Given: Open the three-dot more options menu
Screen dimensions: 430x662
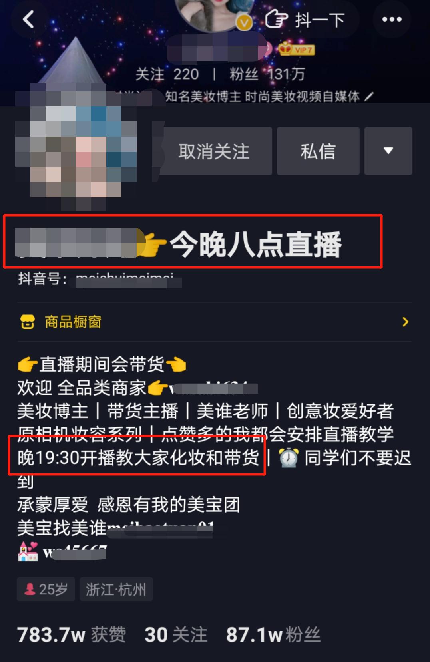Looking at the screenshot, I should [392, 19].
